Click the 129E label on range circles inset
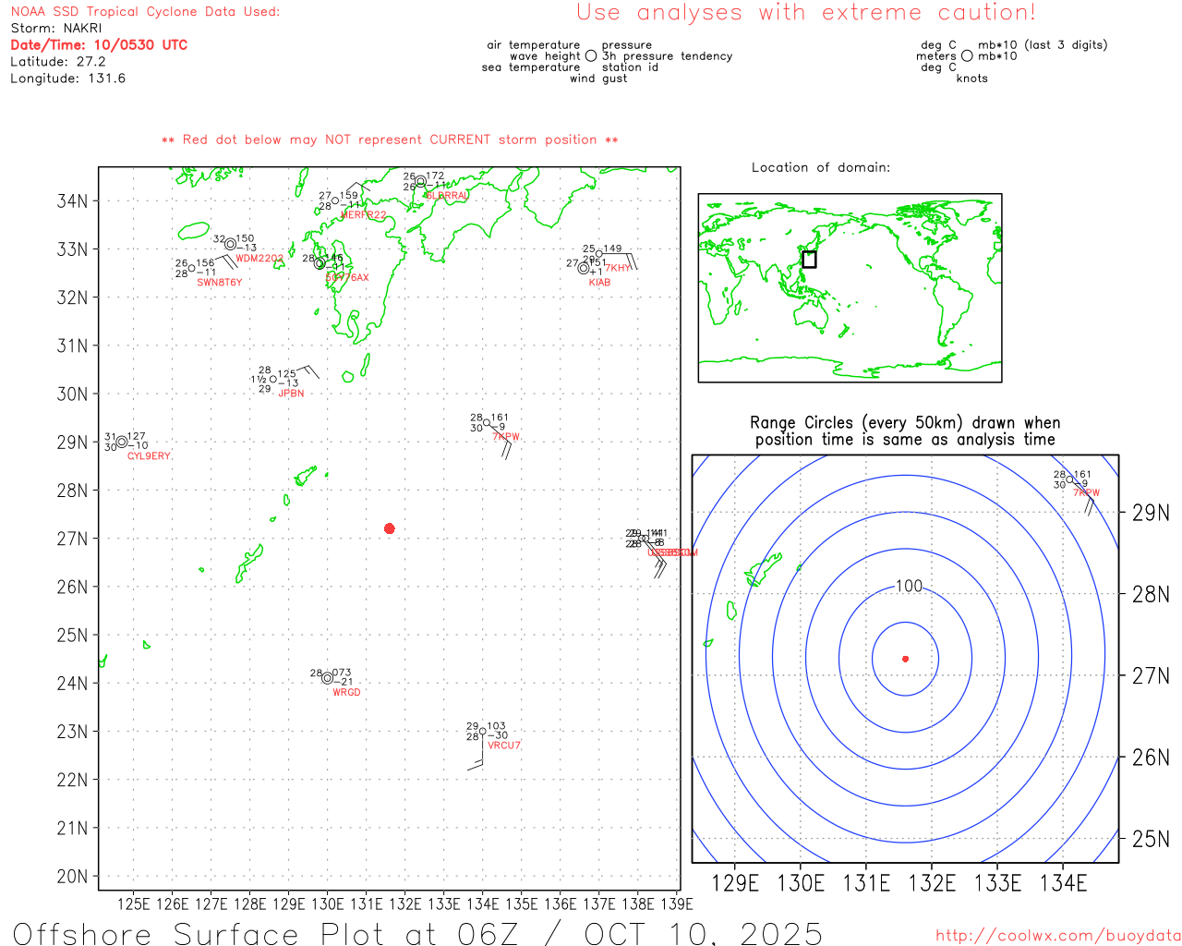Image resolution: width=1182 pixels, height=946 pixels. click(736, 883)
